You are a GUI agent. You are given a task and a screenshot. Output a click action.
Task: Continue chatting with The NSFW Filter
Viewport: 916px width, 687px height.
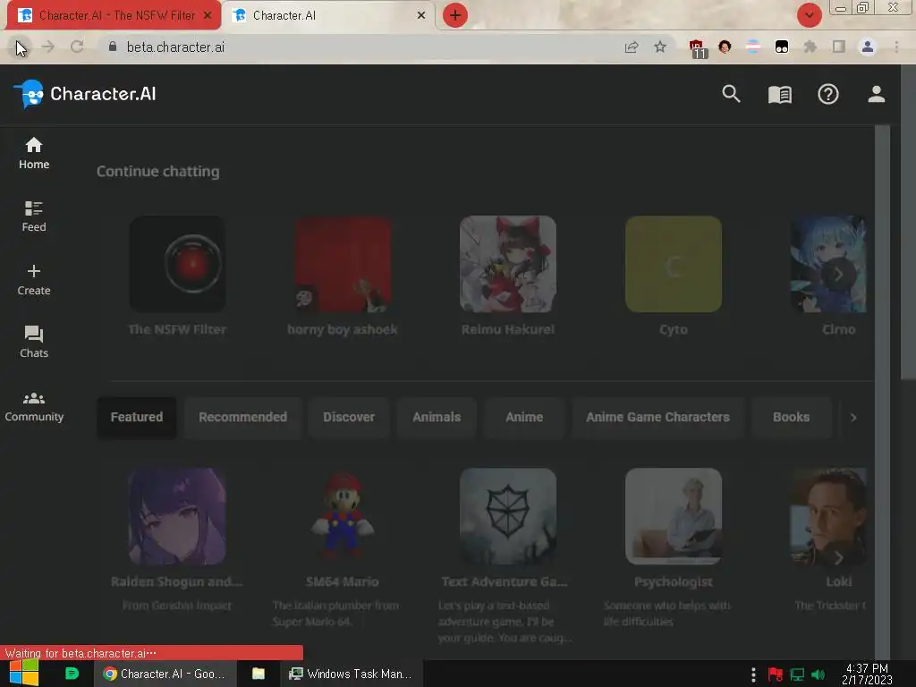point(177,276)
